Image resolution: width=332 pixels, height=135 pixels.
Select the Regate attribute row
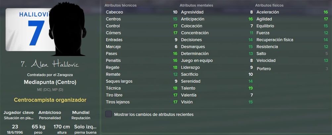click(x=141, y=67)
